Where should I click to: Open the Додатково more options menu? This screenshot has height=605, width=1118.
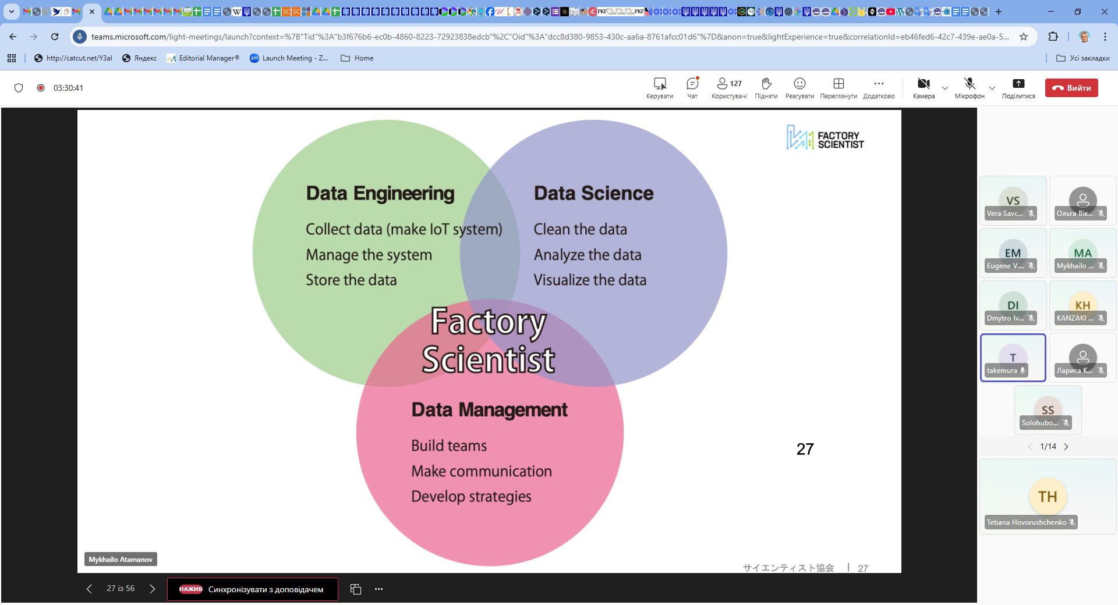point(879,84)
